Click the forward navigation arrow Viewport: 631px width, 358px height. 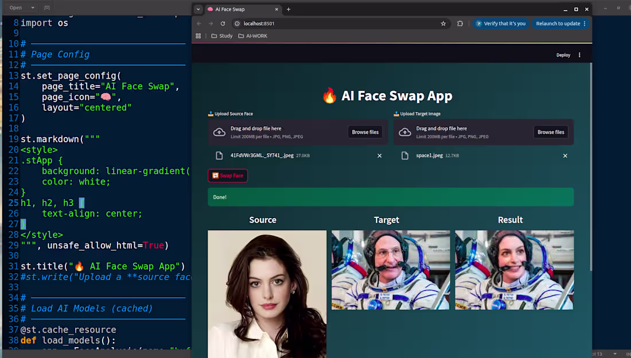211,24
